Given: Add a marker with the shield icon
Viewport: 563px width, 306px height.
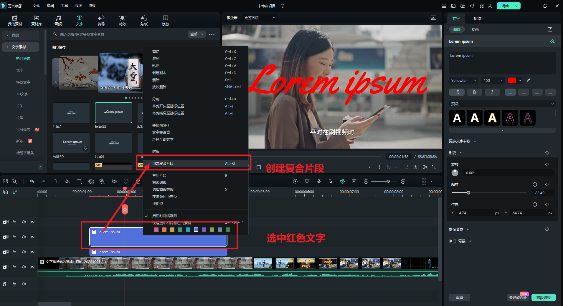Looking at the screenshot, I should click(307, 182).
